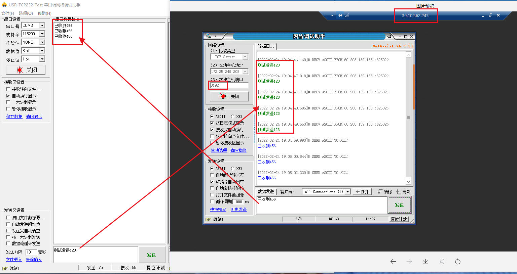Click the 断开 disconnect arrow button
Image resolution: width=517 pixels, height=274 pixels.
click(x=362, y=192)
